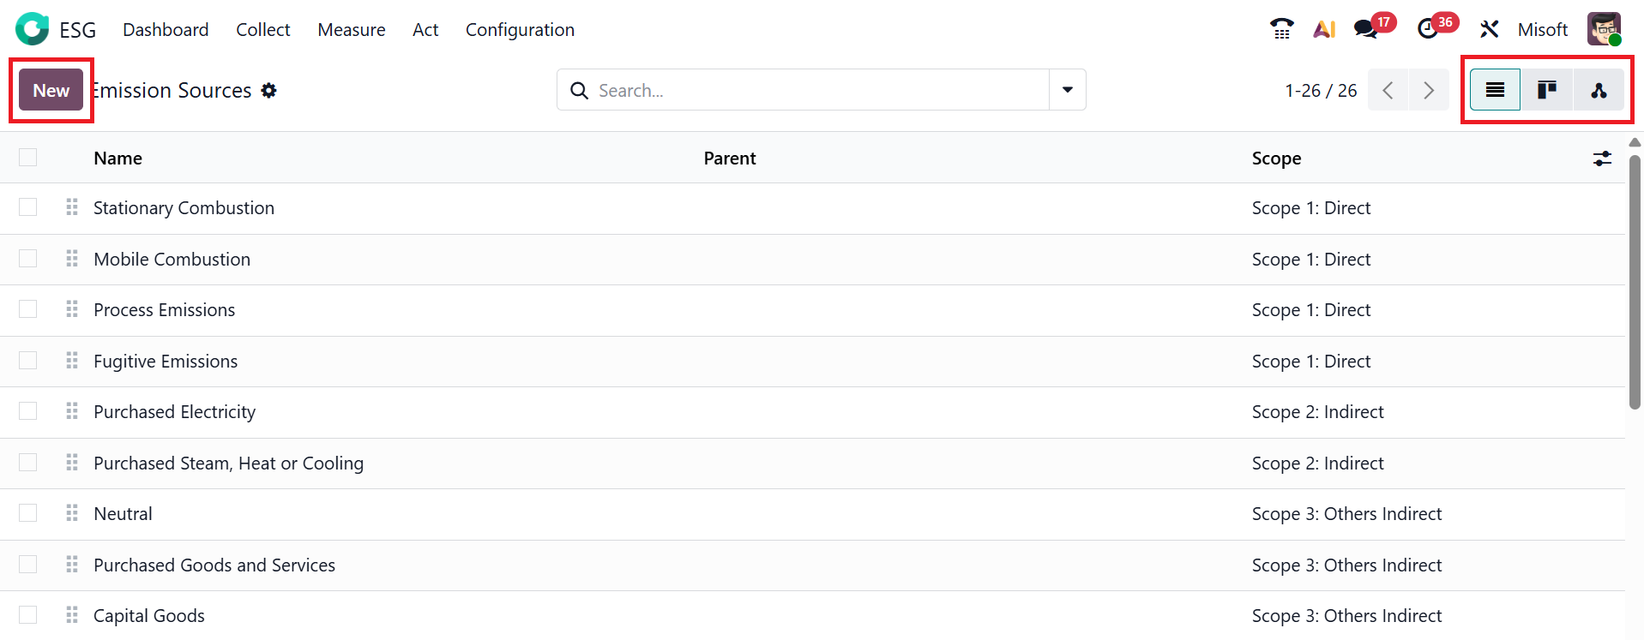This screenshot has width=1644, height=640.
Task: Open the Configuration menu
Action: [x=520, y=29]
